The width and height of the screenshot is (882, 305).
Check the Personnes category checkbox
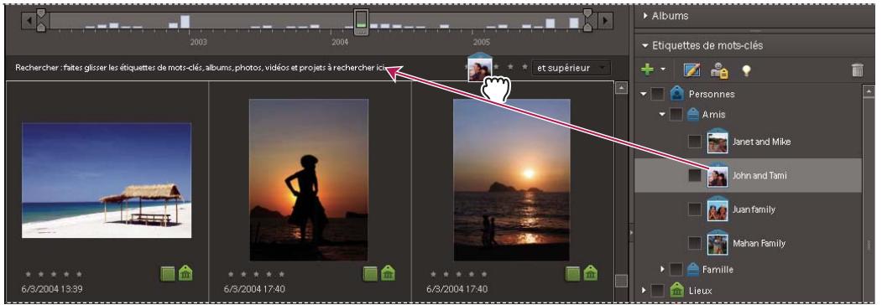point(658,95)
